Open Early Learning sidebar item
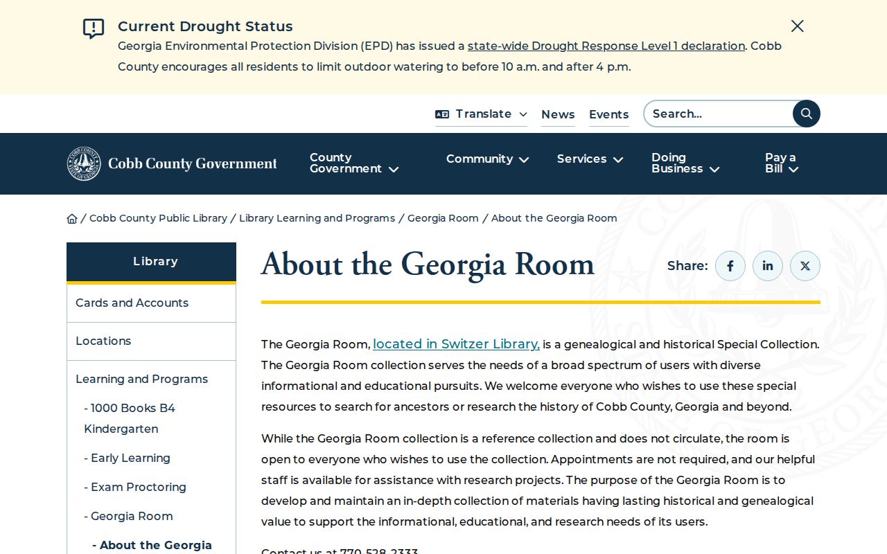Image resolution: width=887 pixels, height=554 pixels. [127, 458]
